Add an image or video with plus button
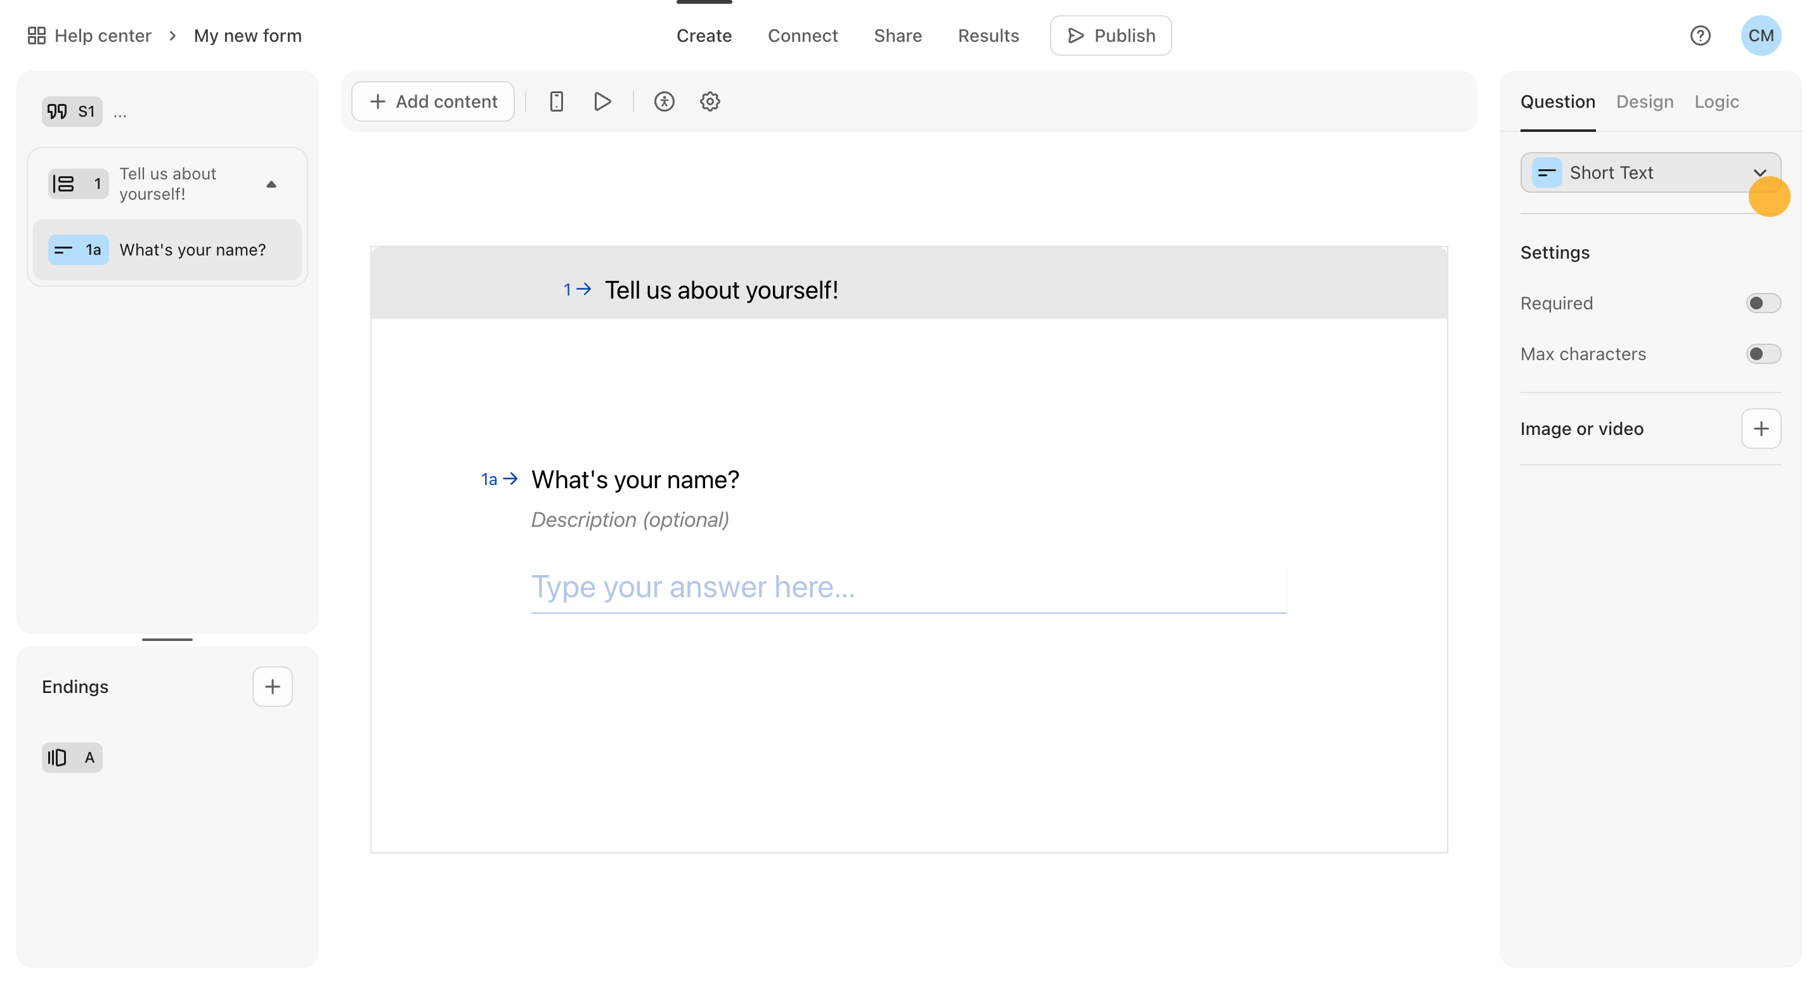This screenshot has width=1816, height=984. 1760,429
